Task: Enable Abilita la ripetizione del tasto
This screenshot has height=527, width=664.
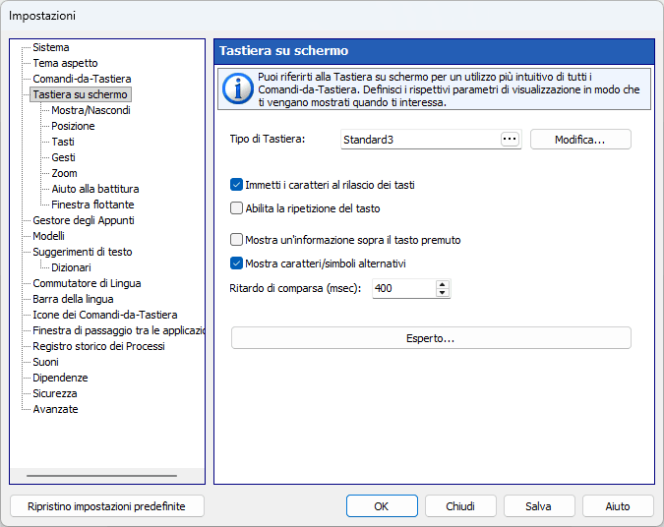Action: (x=236, y=208)
